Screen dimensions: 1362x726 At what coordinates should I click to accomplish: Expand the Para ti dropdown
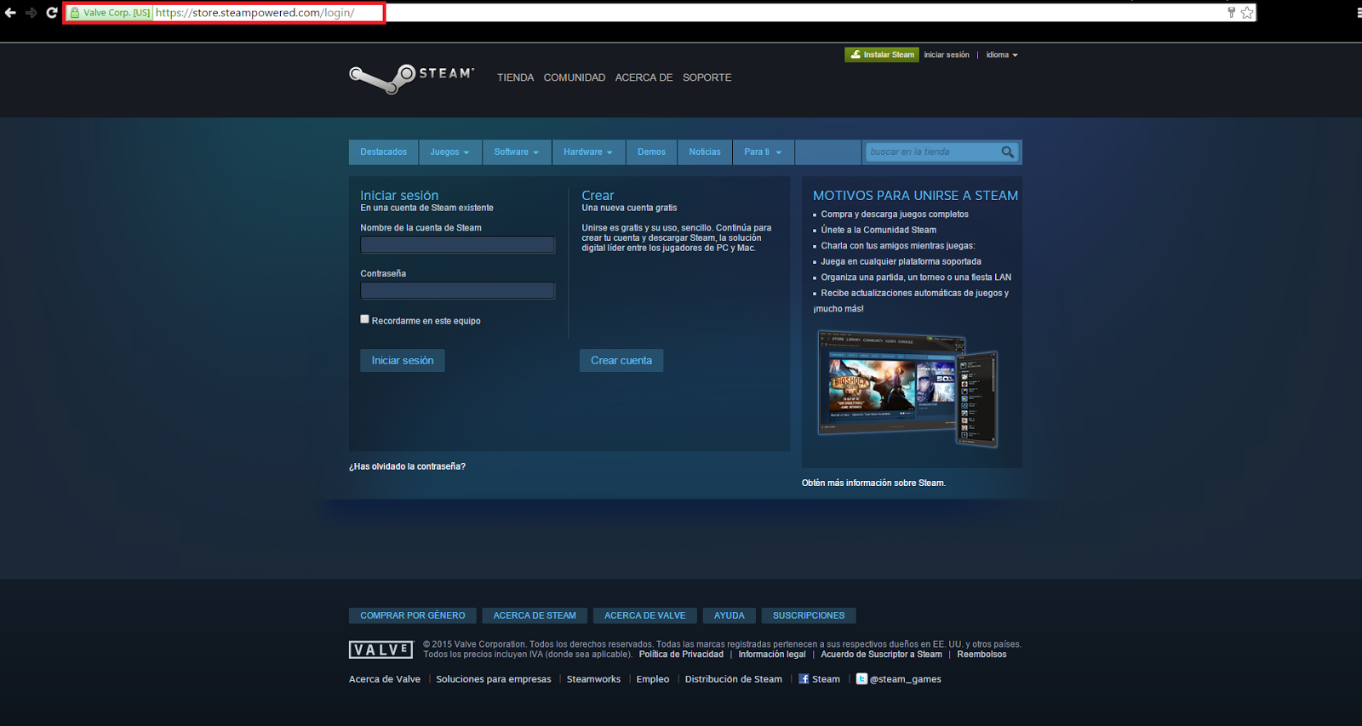pos(763,152)
